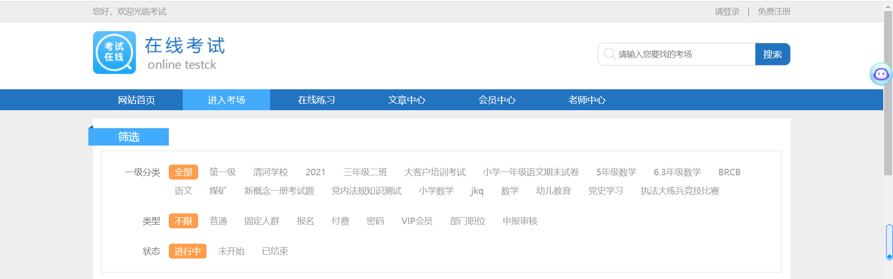Image resolution: width=893 pixels, height=279 pixels.
Task: Select 全部 under 一级分类 filter
Action: pos(183,172)
